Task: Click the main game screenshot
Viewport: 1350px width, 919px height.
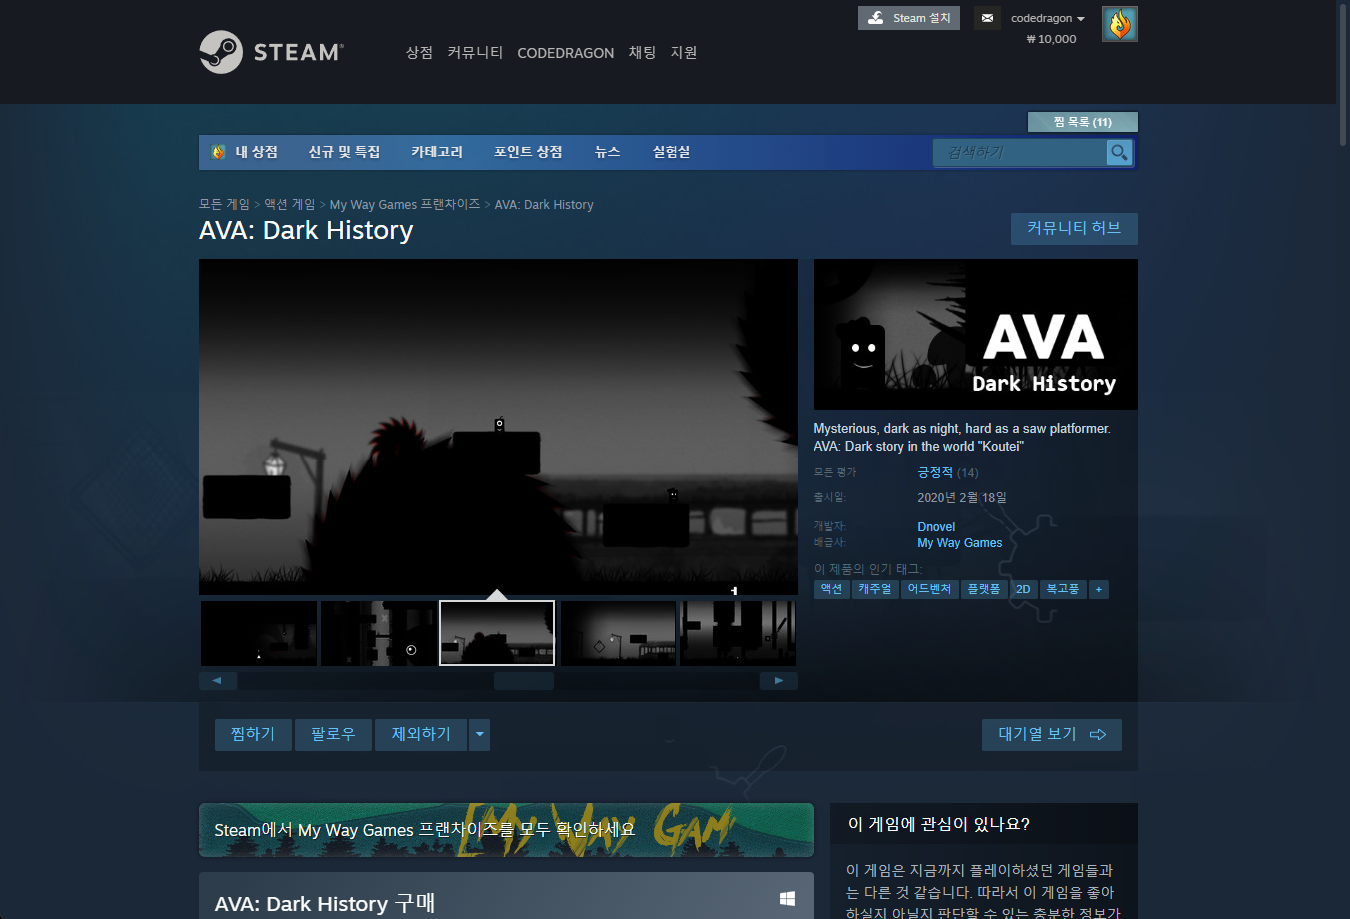Action: tap(499, 427)
